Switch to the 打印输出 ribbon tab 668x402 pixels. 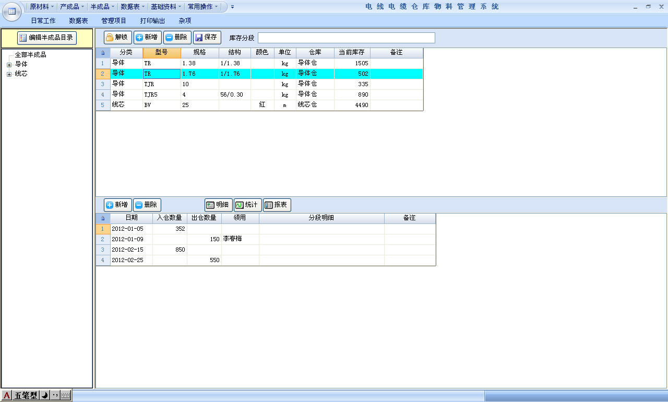pyautogui.click(x=152, y=21)
